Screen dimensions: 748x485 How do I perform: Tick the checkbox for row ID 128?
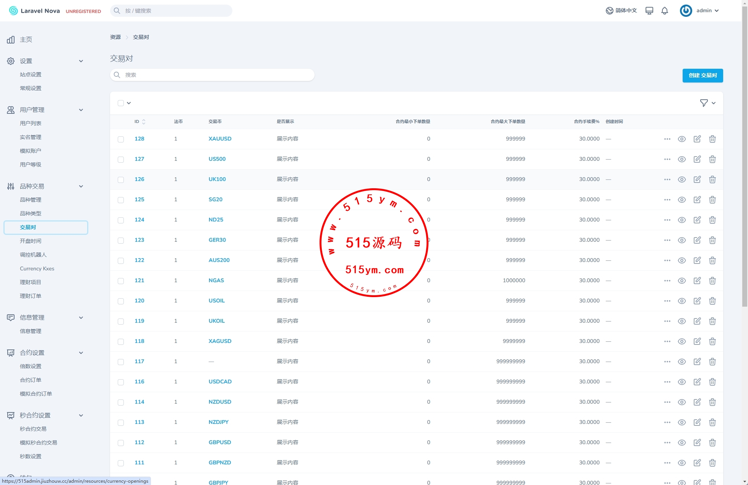point(121,139)
